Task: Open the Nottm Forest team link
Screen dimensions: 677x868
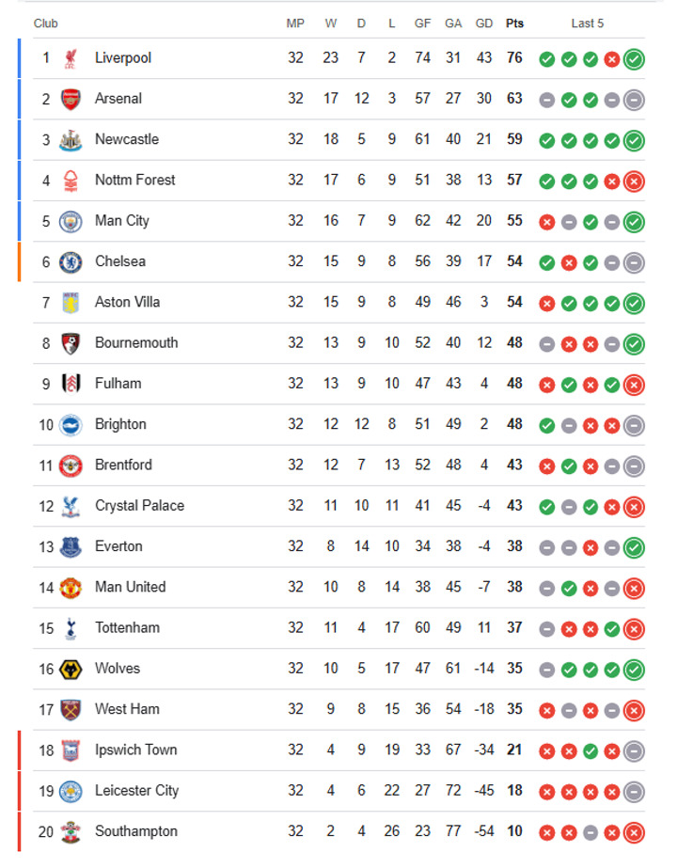Action: [134, 180]
